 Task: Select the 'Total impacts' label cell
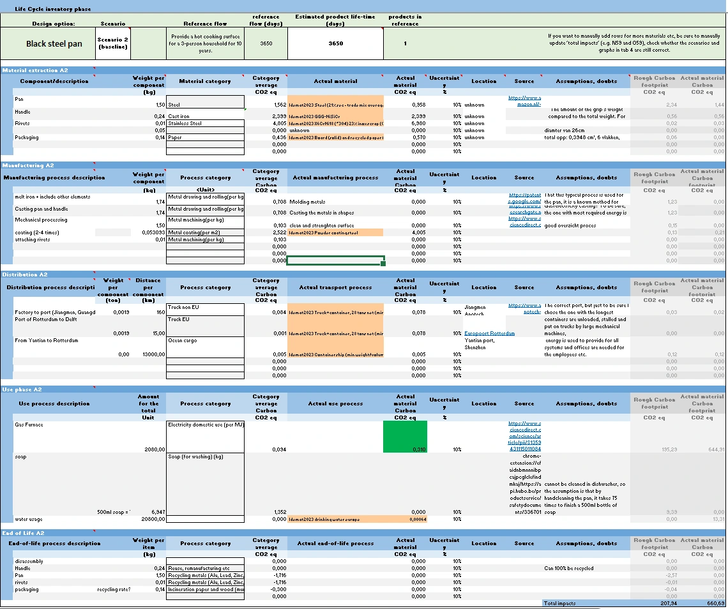[x=586, y=603]
